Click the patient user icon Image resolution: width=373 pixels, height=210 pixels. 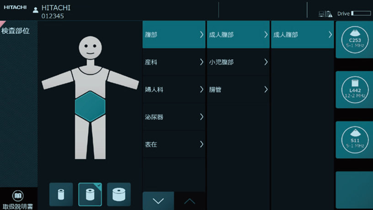36,10
